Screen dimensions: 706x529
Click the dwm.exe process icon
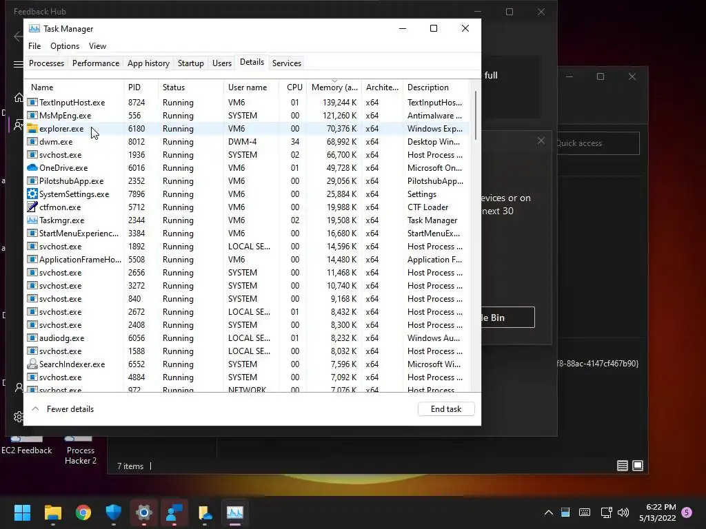click(x=32, y=142)
